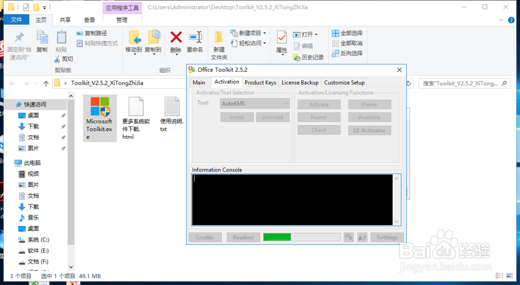Image resolution: width=520 pixels, height=285 pixels.
Task: Click the Activate button
Action: point(319,105)
